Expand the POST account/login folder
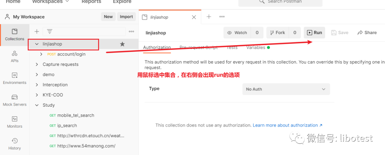This screenshot has width=385, height=155. click(41, 54)
